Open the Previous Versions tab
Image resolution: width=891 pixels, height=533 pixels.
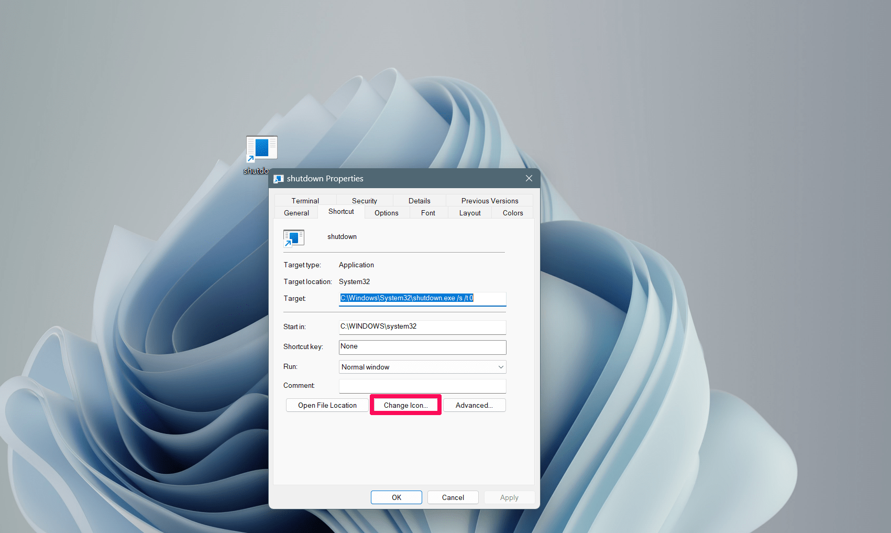click(490, 201)
